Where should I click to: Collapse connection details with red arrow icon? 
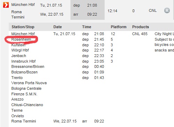click(6, 5)
